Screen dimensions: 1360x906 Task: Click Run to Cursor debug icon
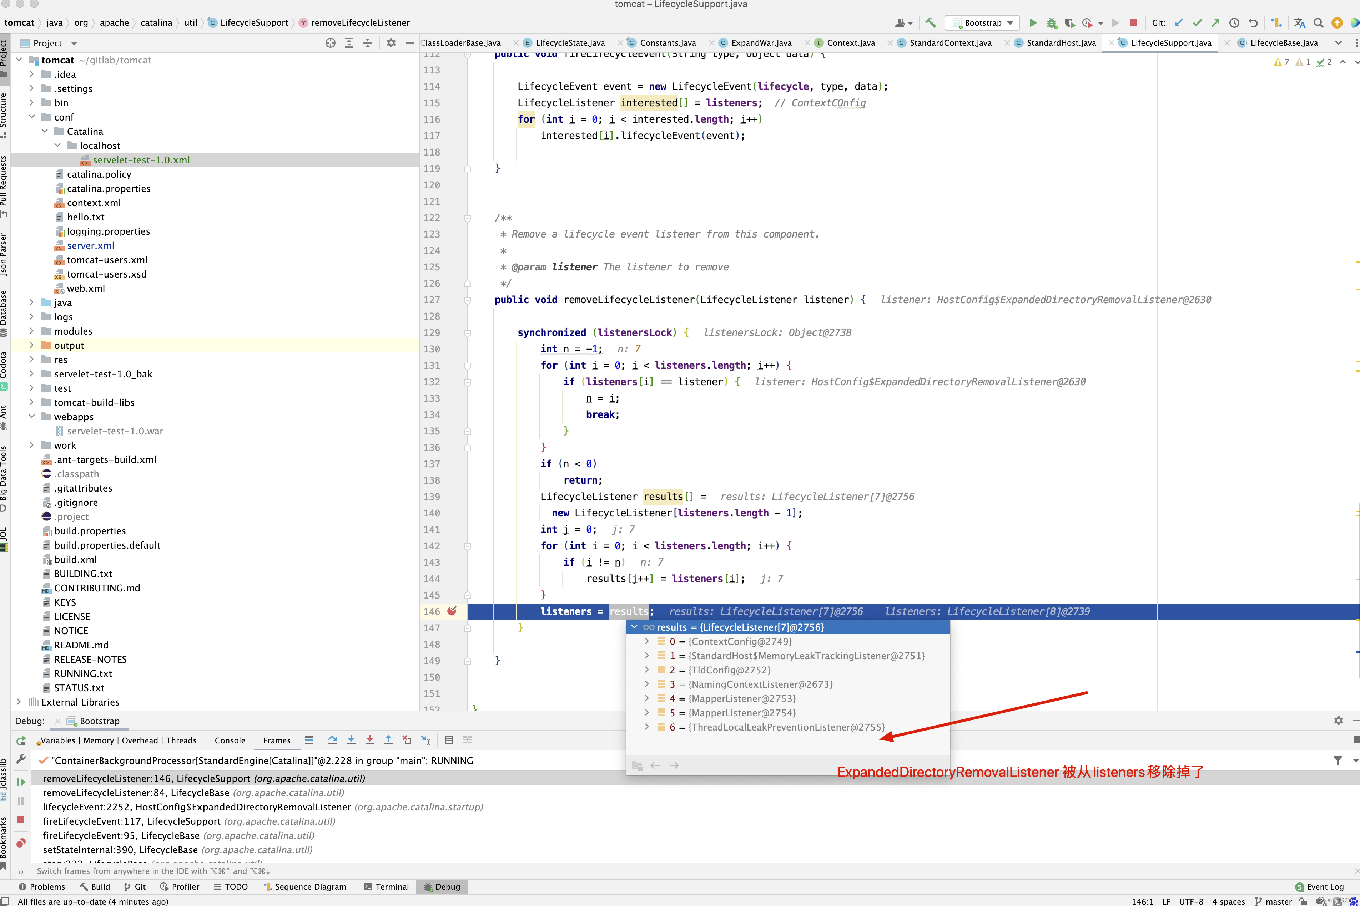425,740
